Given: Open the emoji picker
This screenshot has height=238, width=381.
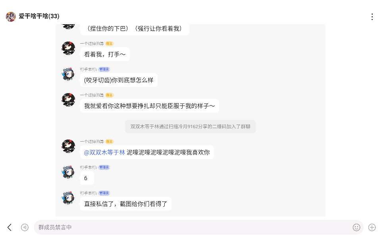Looking at the screenshot, I should [356, 227].
